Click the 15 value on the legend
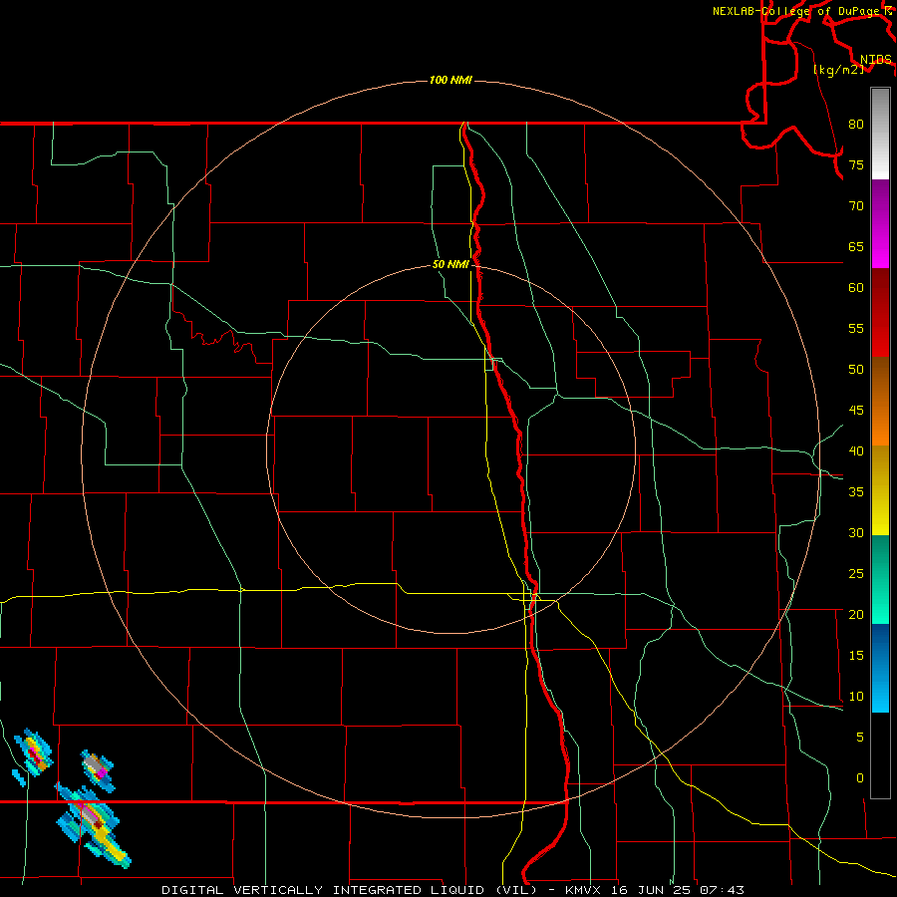The width and height of the screenshot is (897, 897). point(856,655)
